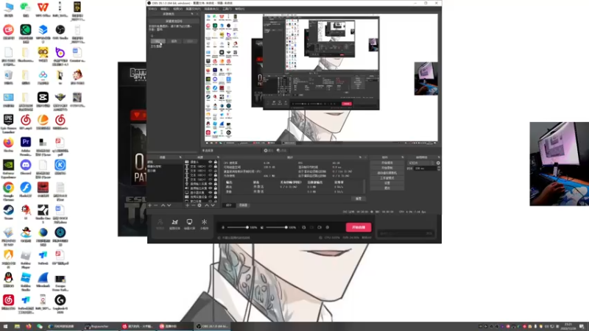Toggle the lock on the speaker source row
Screen dimensions: 589x331
(x=216, y=188)
